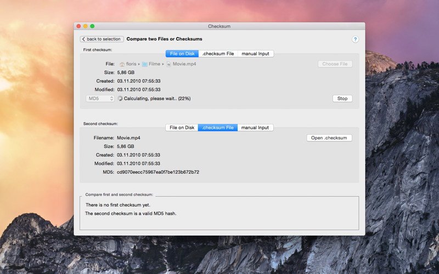The height and width of the screenshot is (274, 439).
Task: Click the 'Compare two Files or Checksums' heading
Action: click(164, 39)
